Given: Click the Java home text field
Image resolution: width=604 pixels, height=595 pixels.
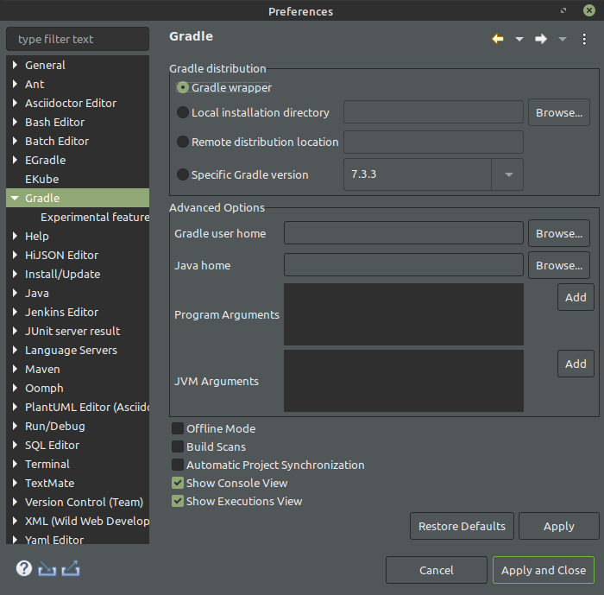Looking at the screenshot, I should 404,265.
